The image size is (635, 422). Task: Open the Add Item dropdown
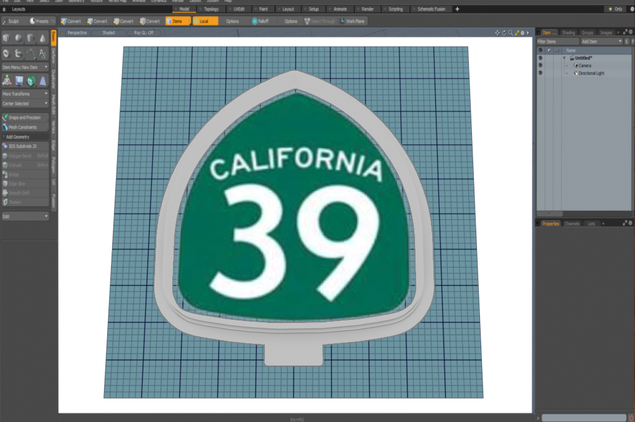click(x=602, y=42)
